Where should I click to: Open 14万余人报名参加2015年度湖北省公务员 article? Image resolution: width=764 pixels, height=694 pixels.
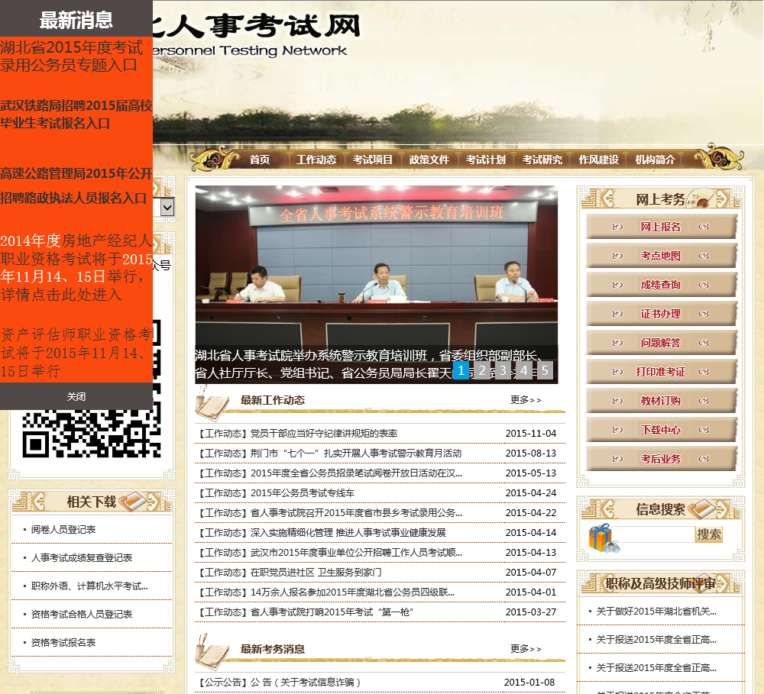(x=352, y=592)
